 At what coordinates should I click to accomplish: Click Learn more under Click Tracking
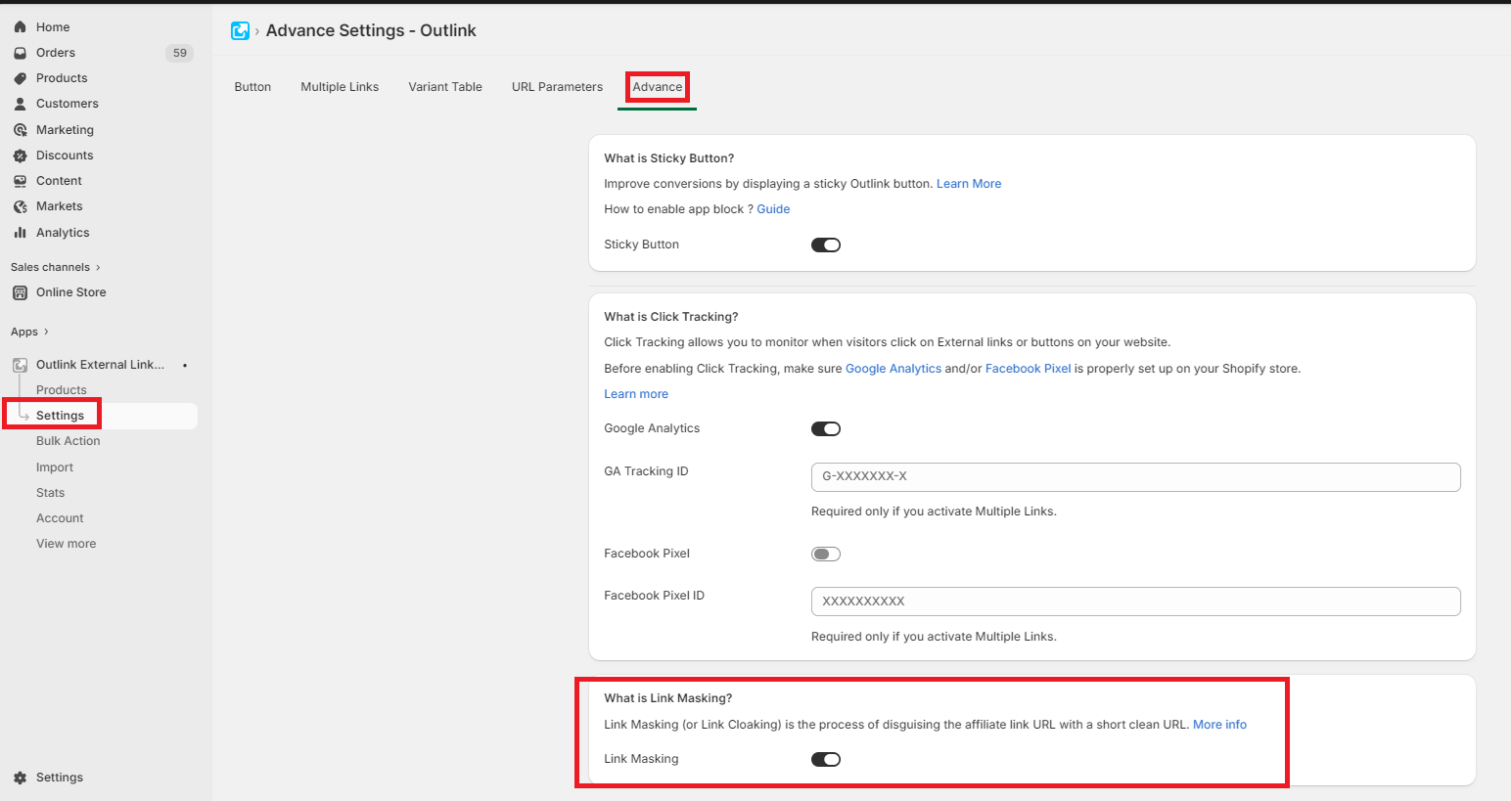636,394
